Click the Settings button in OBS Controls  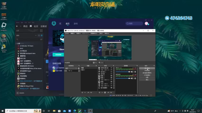pyautogui.click(x=147, y=78)
